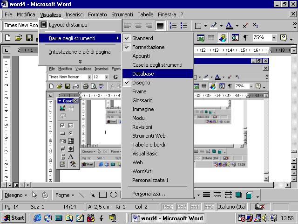Open the border style dropdown arrow
The width and height of the screenshot is (298, 224).
(205, 26)
